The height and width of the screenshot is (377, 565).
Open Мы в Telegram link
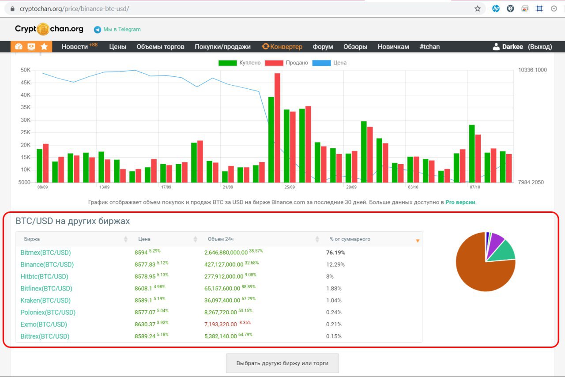122,30
